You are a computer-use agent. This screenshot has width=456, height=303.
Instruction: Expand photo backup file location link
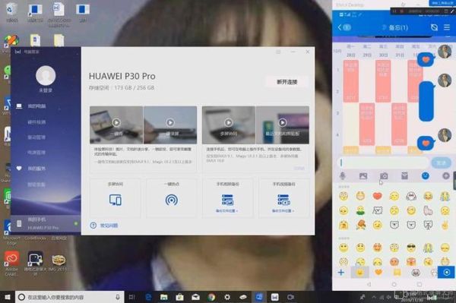pos(226,211)
